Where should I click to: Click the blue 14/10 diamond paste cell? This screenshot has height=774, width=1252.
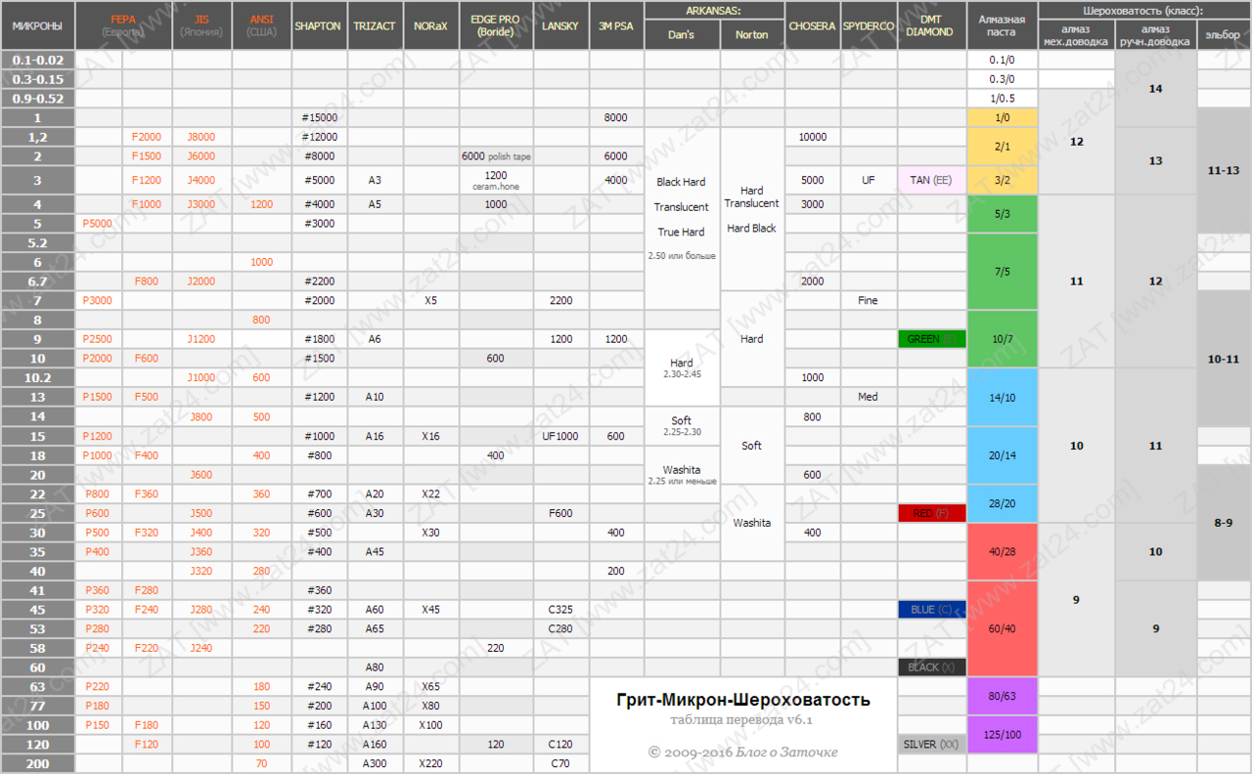point(1002,397)
